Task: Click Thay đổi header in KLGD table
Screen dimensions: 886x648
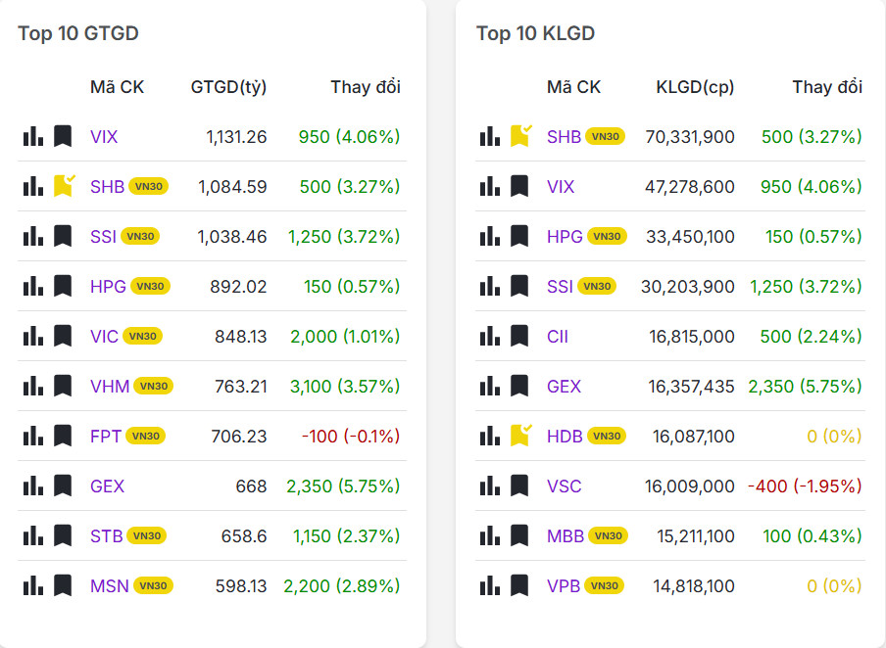Action: (x=827, y=87)
